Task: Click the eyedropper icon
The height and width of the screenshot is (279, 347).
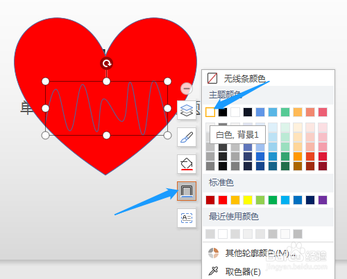Action: coord(213,271)
